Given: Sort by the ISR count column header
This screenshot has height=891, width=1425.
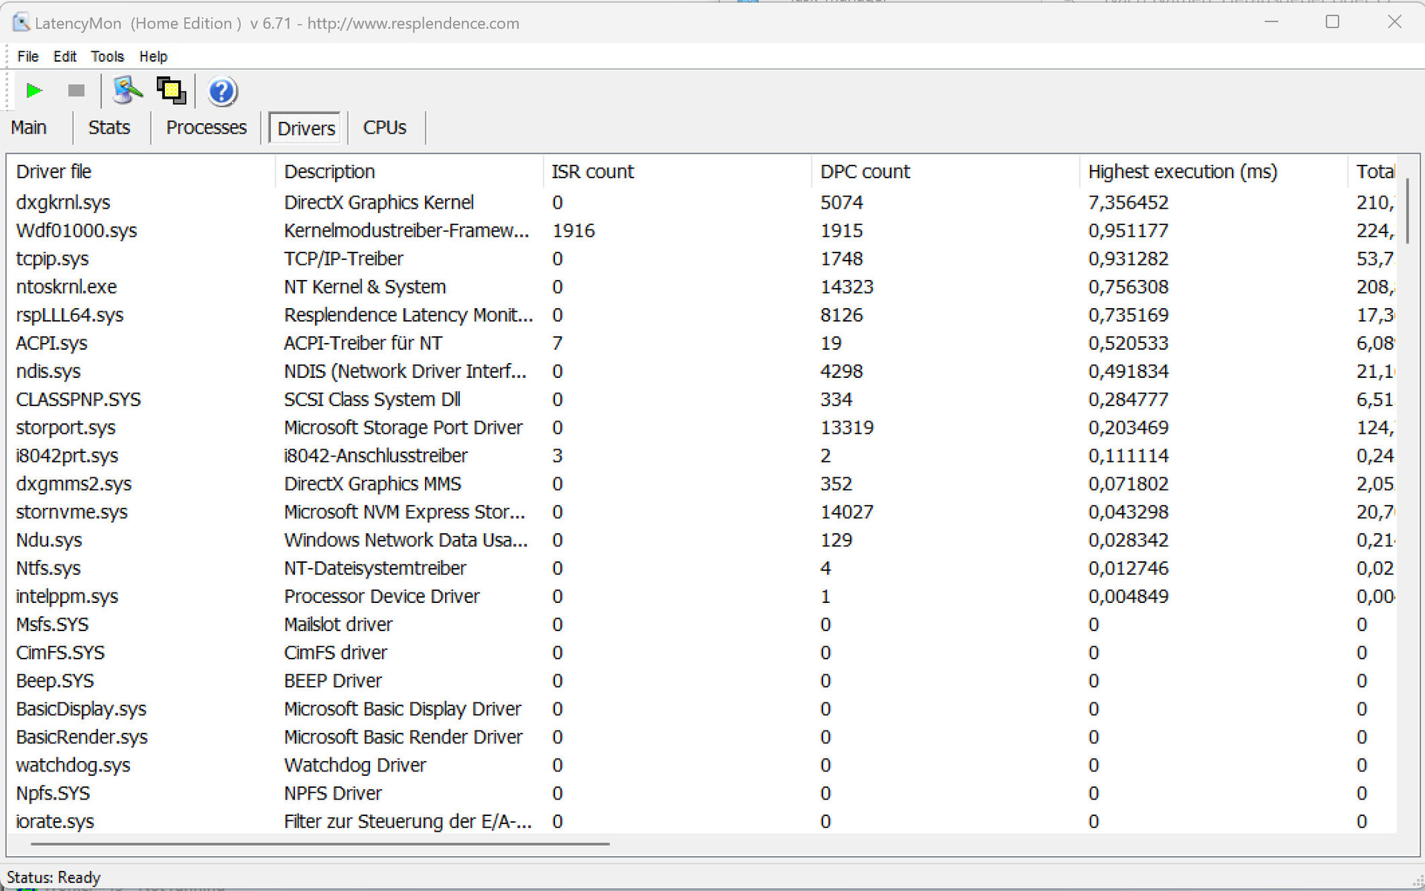Looking at the screenshot, I should [x=592, y=172].
